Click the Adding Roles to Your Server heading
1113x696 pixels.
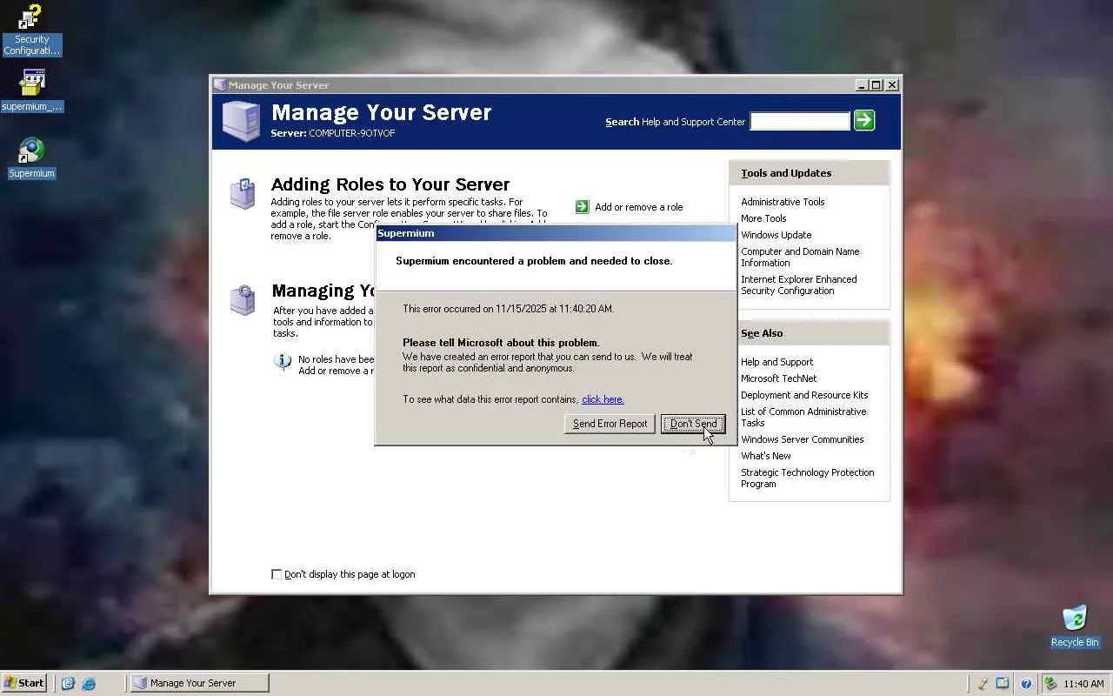tap(390, 184)
